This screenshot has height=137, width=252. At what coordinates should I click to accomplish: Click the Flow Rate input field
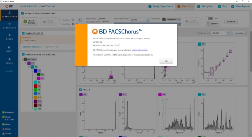pyautogui.click(x=75, y=20)
